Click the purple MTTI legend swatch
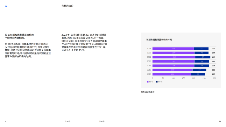This screenshot has width=226, height=127. [x=148, y=82]
